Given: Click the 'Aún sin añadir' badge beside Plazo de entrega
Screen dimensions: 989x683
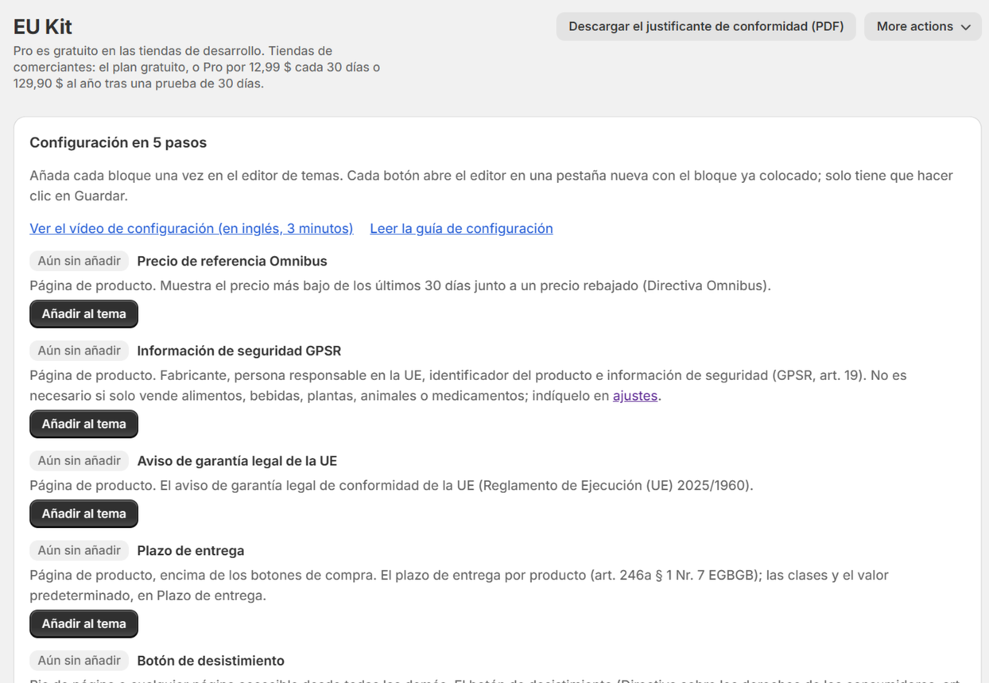Looking at the screenshot, I should pos(79,550).
